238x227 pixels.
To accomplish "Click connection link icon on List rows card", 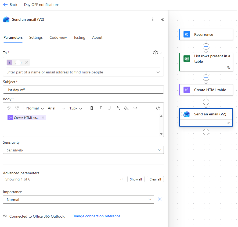I will pyautogui.click(x=229, y=68).
